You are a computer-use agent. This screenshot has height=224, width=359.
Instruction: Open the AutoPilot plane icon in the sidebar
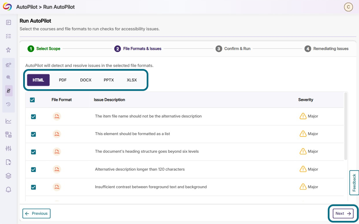8,64
